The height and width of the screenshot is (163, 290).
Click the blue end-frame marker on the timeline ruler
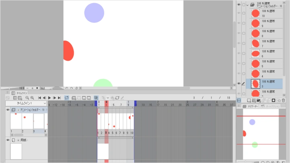(x=135, y=103)
